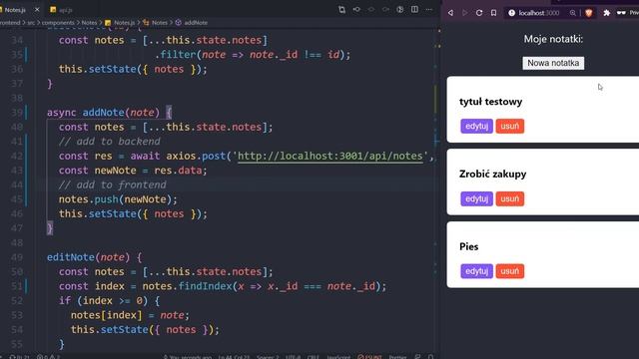Edit the Zrobić zakupy note
639x359 pixels.
click(476, 198)
